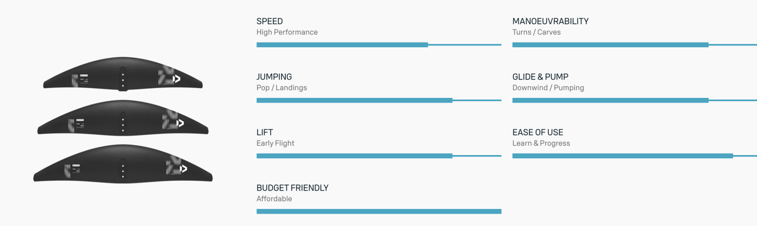
Task: Click the Manoeuvrability rating bar
Action: pyautogui.click(x=634, y=45)
